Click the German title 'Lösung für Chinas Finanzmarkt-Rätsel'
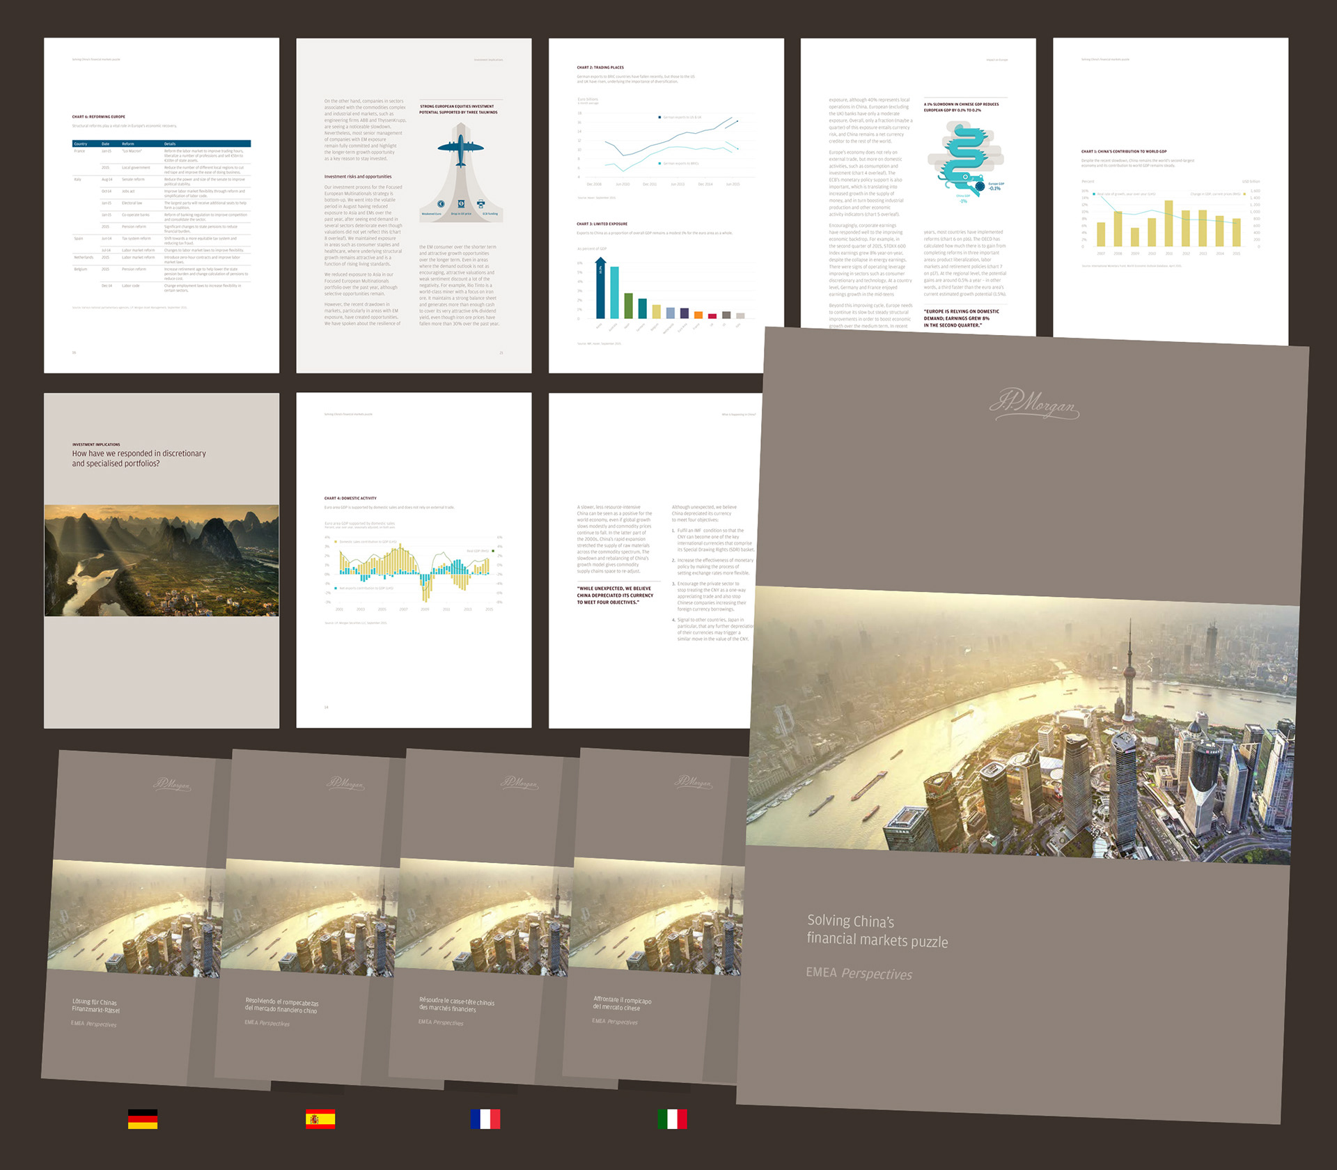Image resolution: width=1337 pixels, height=1170 pixels. point(96,1006)
